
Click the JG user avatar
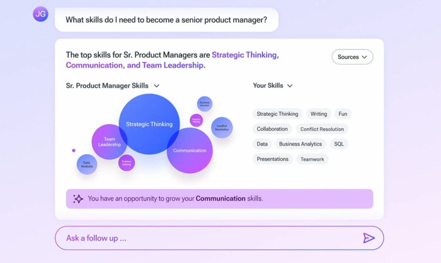pos(40,14)
